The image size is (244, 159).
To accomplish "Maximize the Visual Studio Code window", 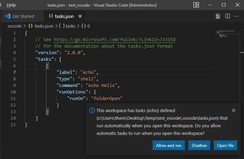I will [224, 5].
